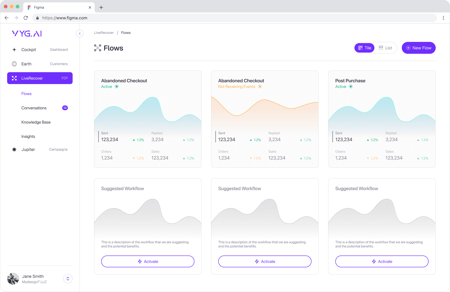Collapse the sidebar with the chevron control
The height and width of the screenshot is (292, 450).
(79, 34)
